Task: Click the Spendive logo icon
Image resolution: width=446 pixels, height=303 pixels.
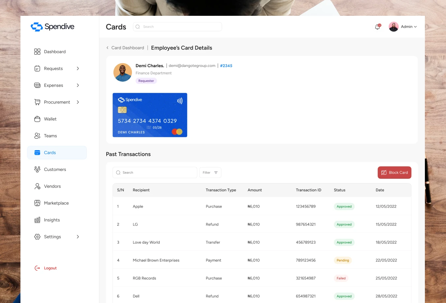Action: (x=37, y=27)
